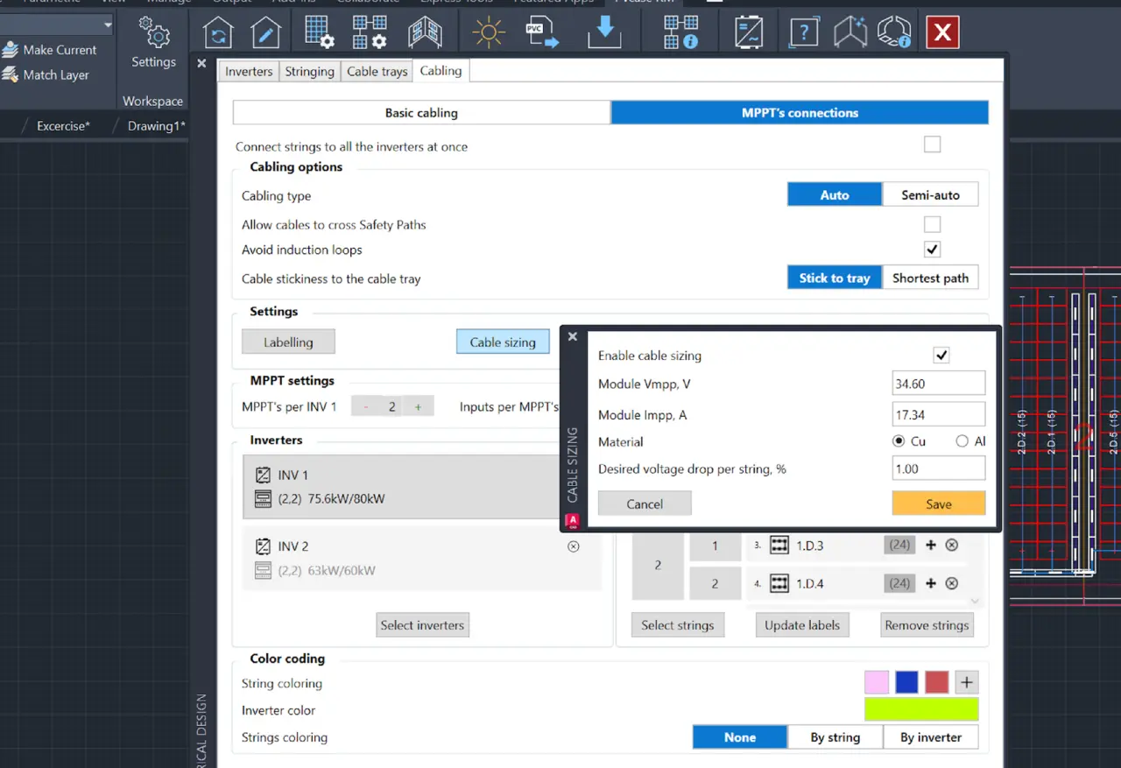Open the Drawing1* drawing tab
The width and height of the screenshot is (1121, 768).
tap(156, 125)
